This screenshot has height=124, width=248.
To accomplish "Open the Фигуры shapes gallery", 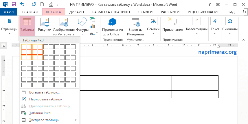I will (82, 22).
